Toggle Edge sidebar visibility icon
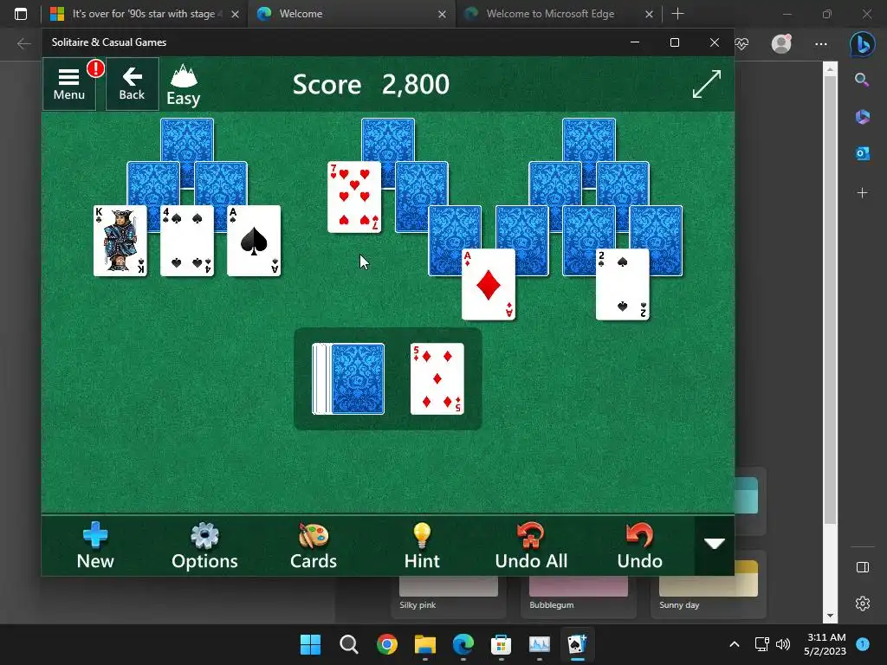This screenshot has width=887, height=665. 862,567
